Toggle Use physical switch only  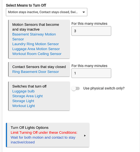76,88
